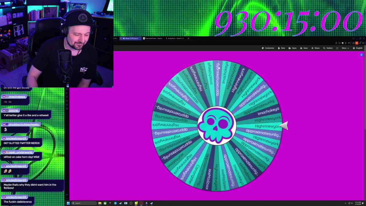Viewport: 366px width, 206px height.
Task: Spin the wheel by clicking skull center
Action: click(x=217, y=125)
